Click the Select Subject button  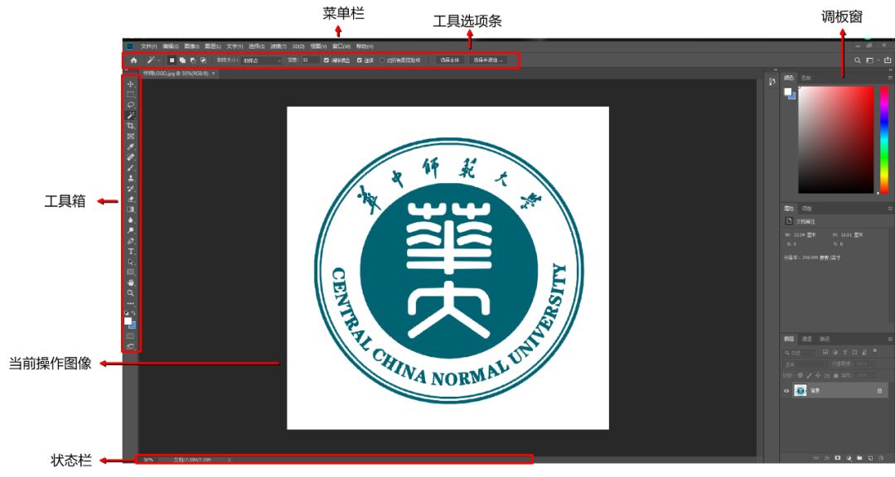[450, 60]
